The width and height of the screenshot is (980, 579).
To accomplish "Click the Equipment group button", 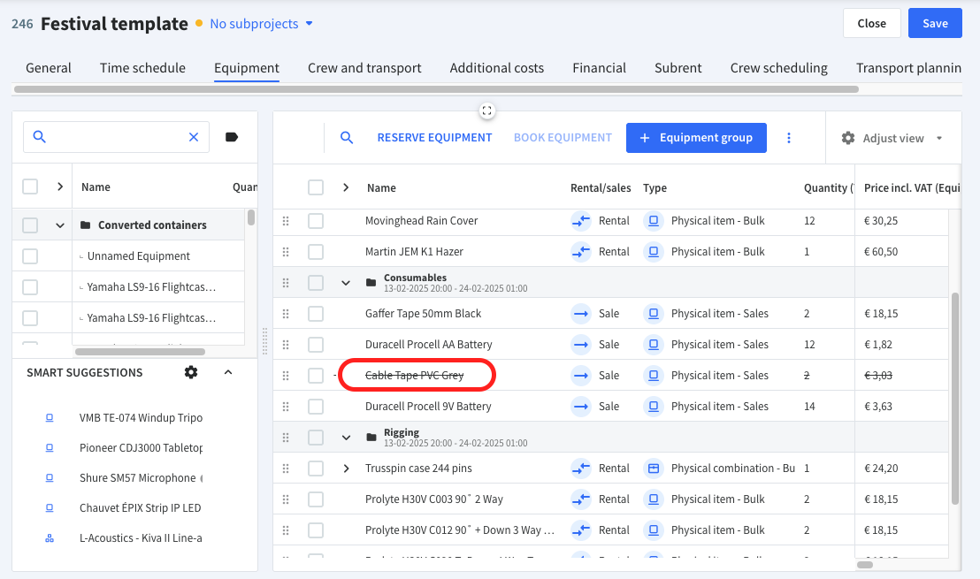I will click(x=696, y=138).
